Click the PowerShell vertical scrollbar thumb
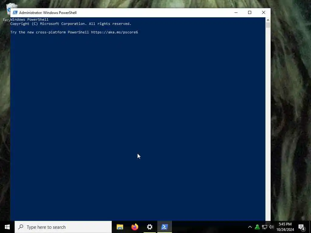 [268, 25]
